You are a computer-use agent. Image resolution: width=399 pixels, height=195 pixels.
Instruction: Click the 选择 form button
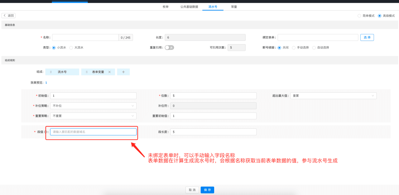point(367,37)
